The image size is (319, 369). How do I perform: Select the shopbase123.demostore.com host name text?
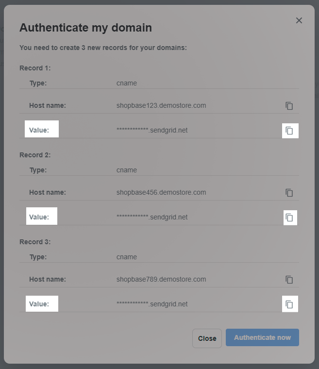tap(161, 105)
